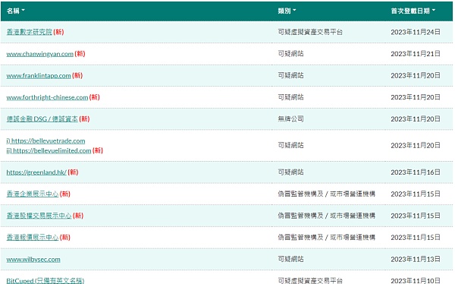The width and height of the screenshot is (455, 284).
Task: Sort by 首次登載日期 column header arrow
Action: tap(434, 11)
